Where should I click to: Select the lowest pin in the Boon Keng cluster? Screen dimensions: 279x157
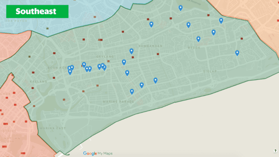click(70, 72)
